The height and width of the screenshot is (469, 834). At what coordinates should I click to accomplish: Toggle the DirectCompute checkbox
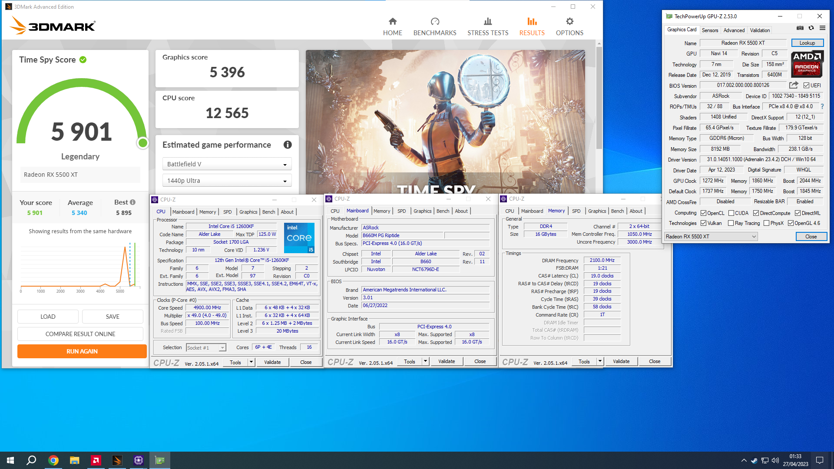(756, 213)
